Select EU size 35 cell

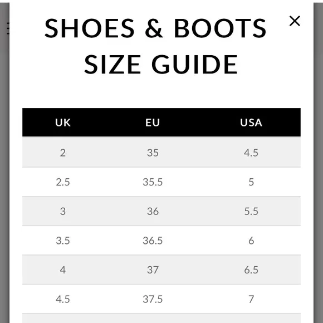click(x=153, y=153)
